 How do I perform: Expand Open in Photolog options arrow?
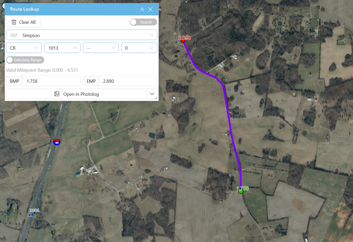152,94
